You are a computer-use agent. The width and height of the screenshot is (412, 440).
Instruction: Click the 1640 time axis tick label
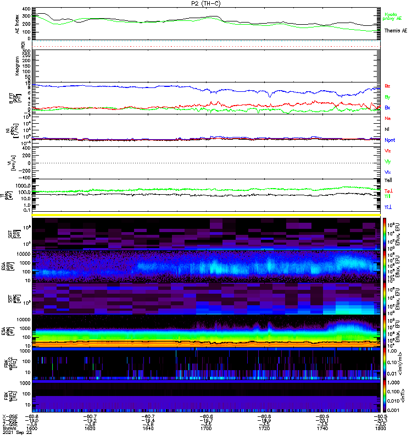(x=148, y=428)
